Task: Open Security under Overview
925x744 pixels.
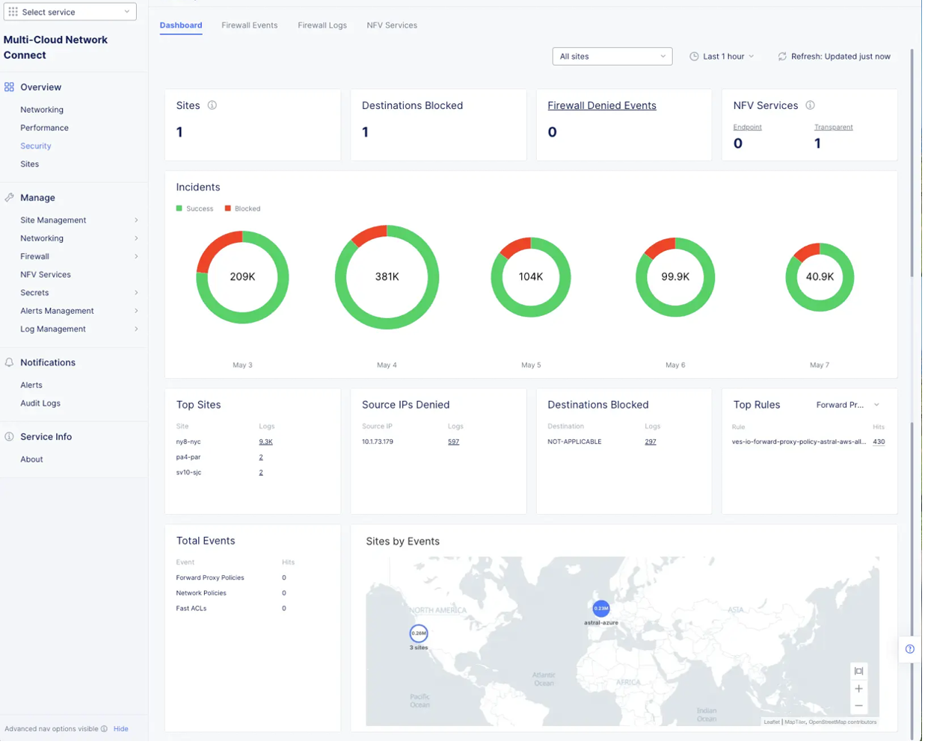Action: 36,146
